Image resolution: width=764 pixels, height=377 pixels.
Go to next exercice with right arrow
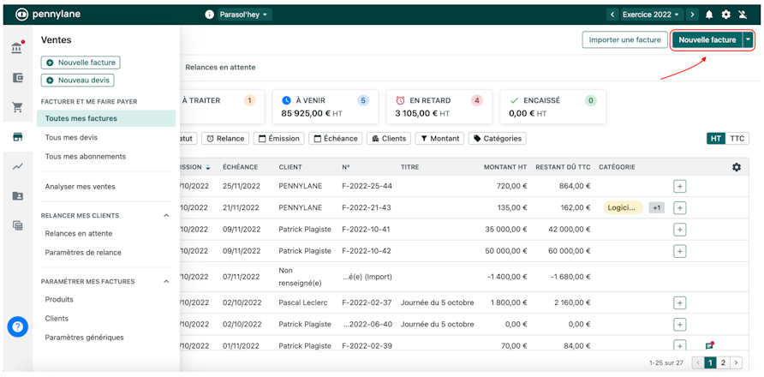coord(692,15)
